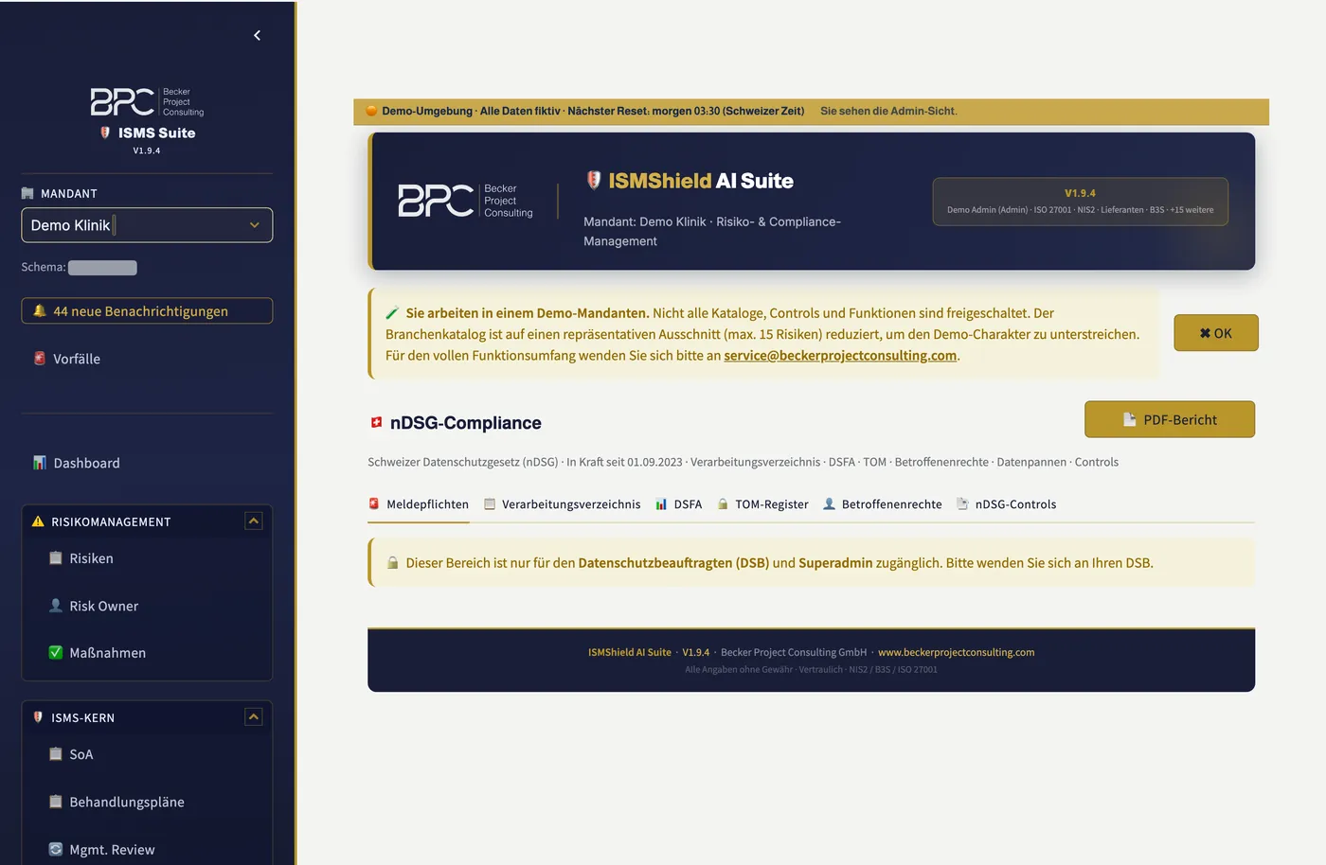Click the nDSG-Compliance heading
Viewport: 1326px width, 865px height.
click(x=466, y=423)
